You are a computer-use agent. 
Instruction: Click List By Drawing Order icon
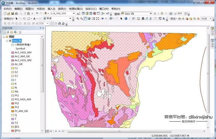[4, 32]
